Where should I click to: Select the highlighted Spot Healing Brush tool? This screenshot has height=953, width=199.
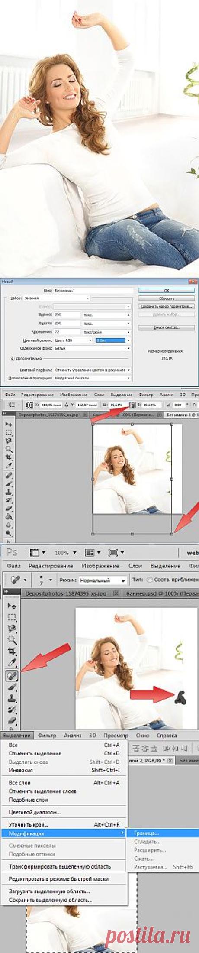[x=11, y=675]
